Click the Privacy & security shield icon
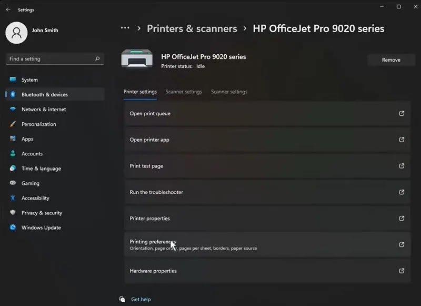The image size is (421, 306). 13,212
